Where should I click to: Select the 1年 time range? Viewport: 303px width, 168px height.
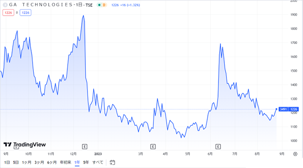point(77,162)
